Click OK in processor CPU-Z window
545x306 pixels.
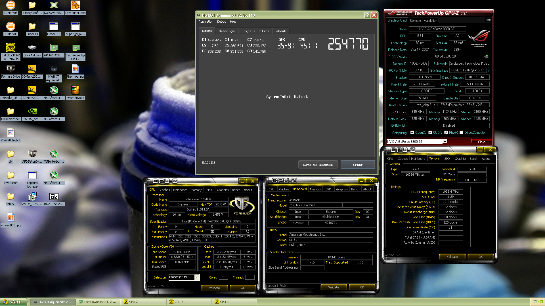click(x=242, y=288)
